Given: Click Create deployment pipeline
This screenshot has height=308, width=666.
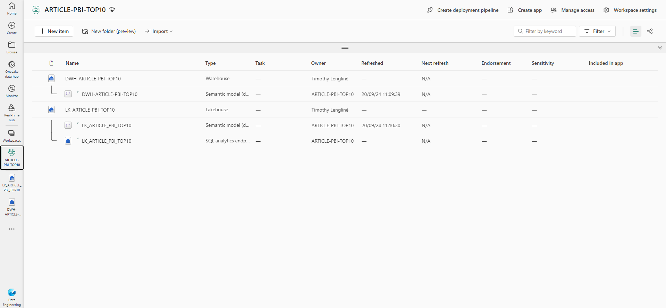Looking at the screenshot, I should 463,10.
